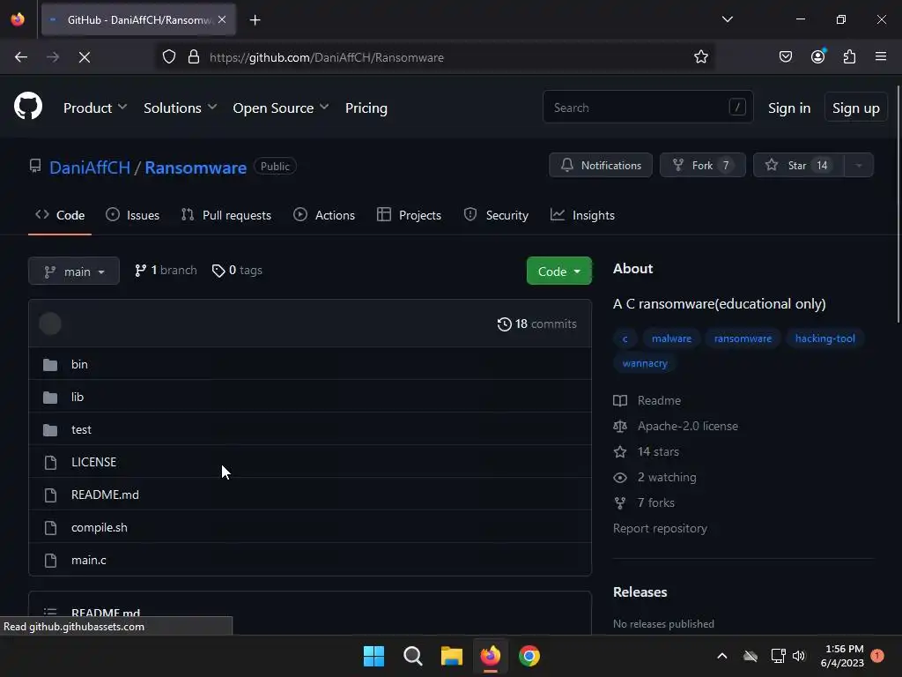The width and height of the screenshot is (902, 677).
Task: Open the Actions tab
Action: (x=324, y=215)
